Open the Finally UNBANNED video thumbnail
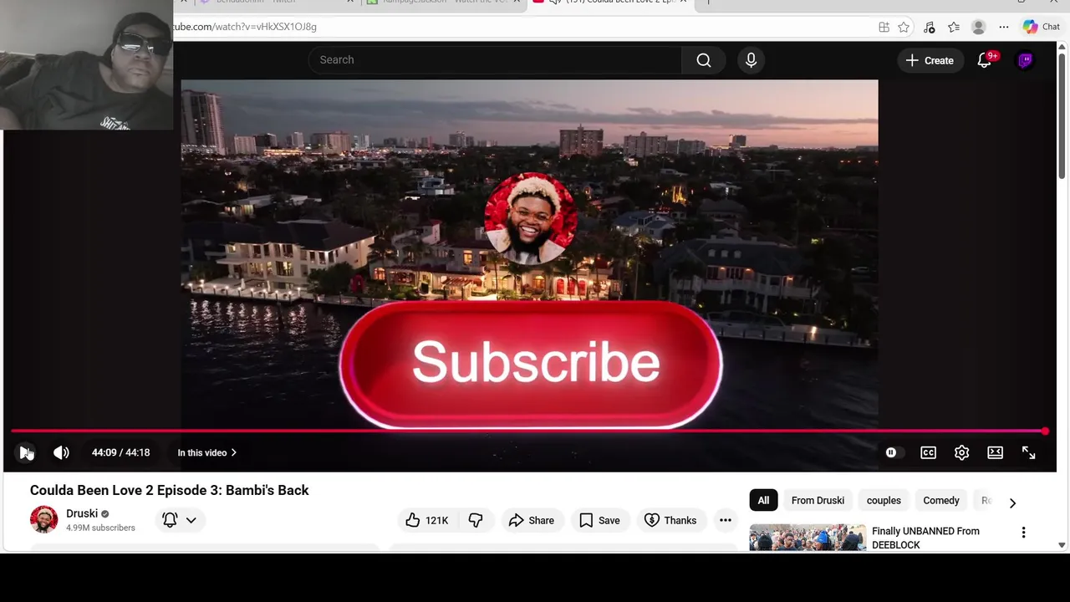Image resolution: width=1070 pixels, height=602 pixels. point(808,538)
